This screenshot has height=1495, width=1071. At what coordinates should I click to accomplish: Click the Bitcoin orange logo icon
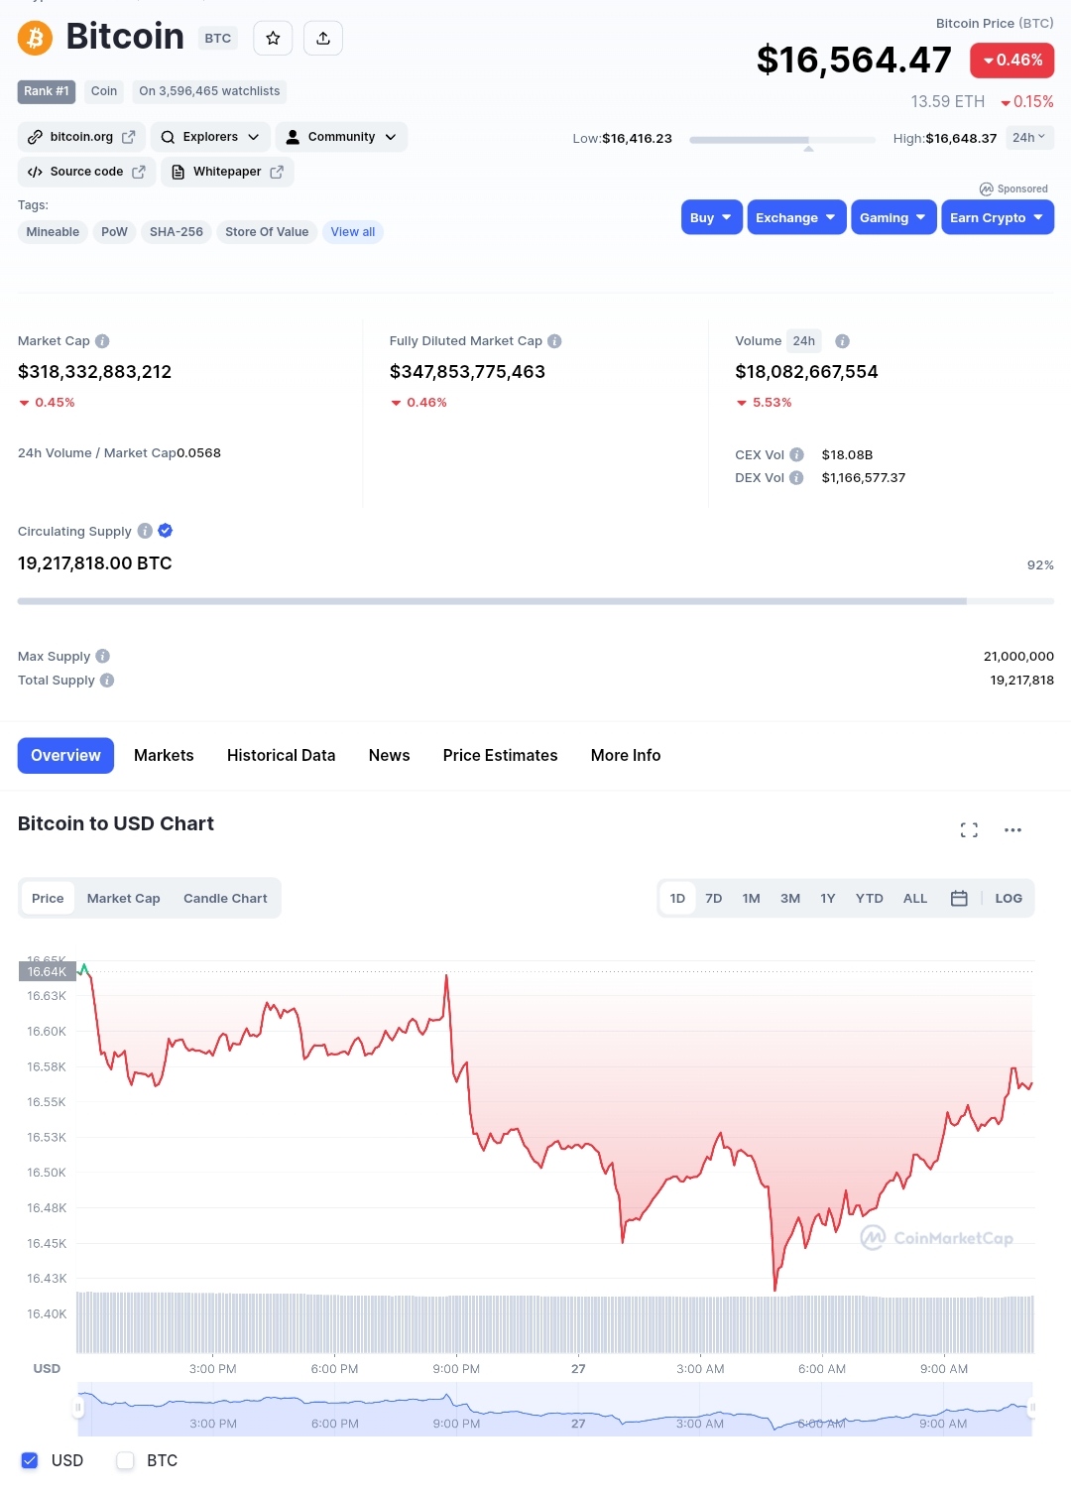[x=35, y=38]
